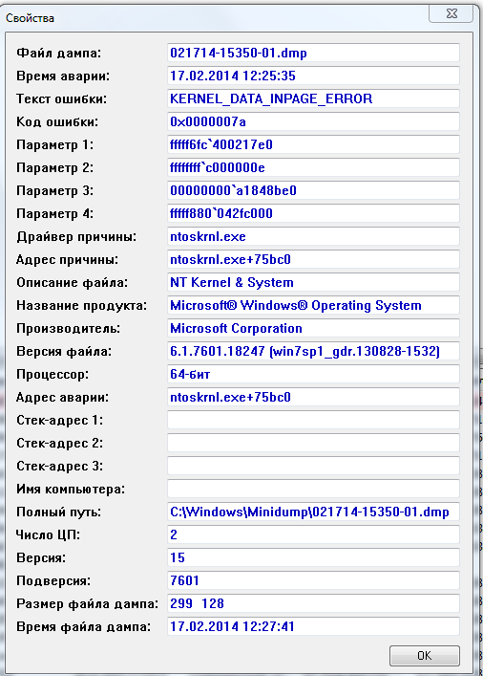483x676 pixels.
Task: Click Время файла дампа field 17.02.2014 12:27:41
Action: (x=313, y=626)
